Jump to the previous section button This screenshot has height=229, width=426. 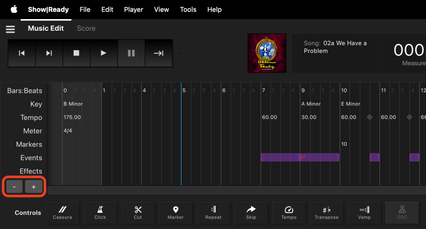coord(22,53)
